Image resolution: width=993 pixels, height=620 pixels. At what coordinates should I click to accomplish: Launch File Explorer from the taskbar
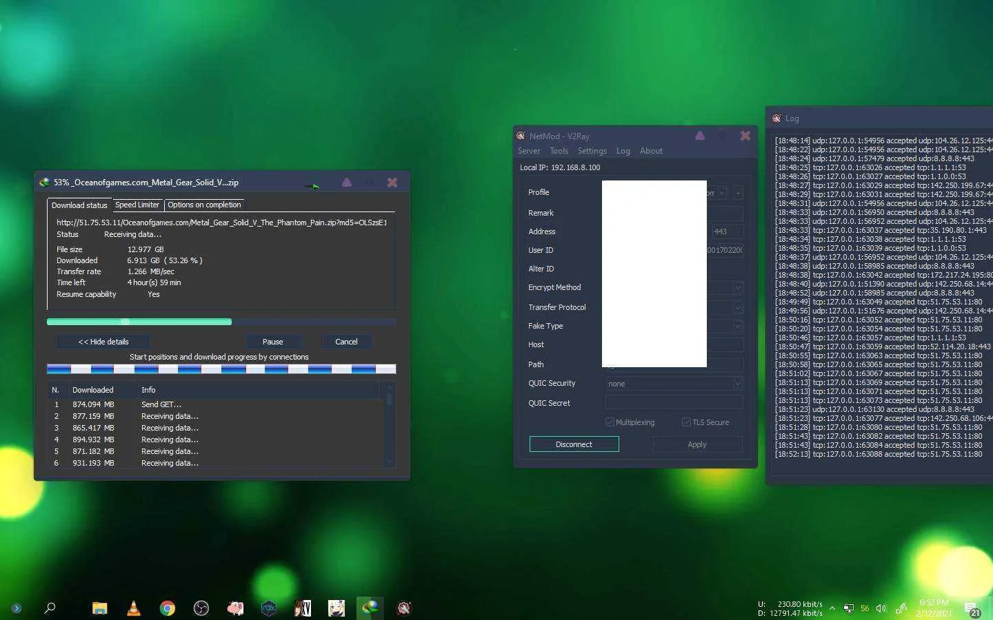[x=100, y=608]
